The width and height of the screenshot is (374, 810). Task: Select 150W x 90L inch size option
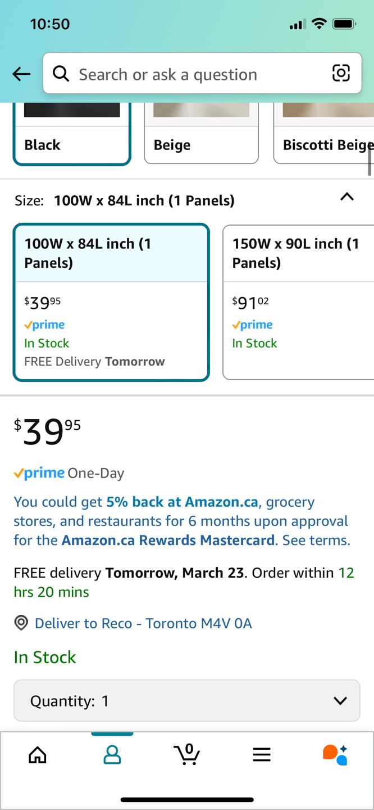(298, 302)
